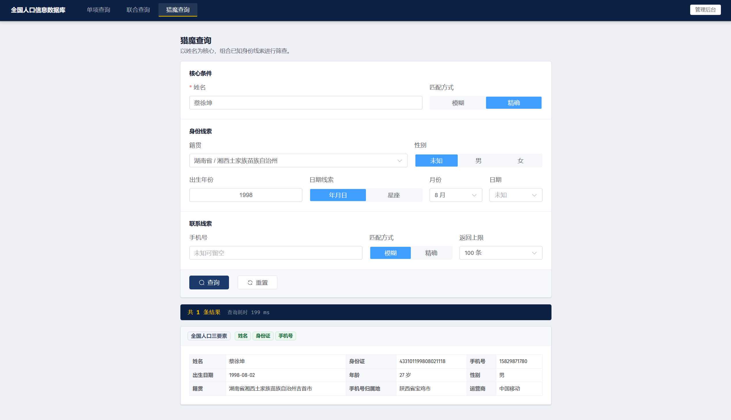Image resolution: width=731 pixels, height=420 pixels.
Task: Select 精确 for phone matching mode
Action: tap(431, 253)
